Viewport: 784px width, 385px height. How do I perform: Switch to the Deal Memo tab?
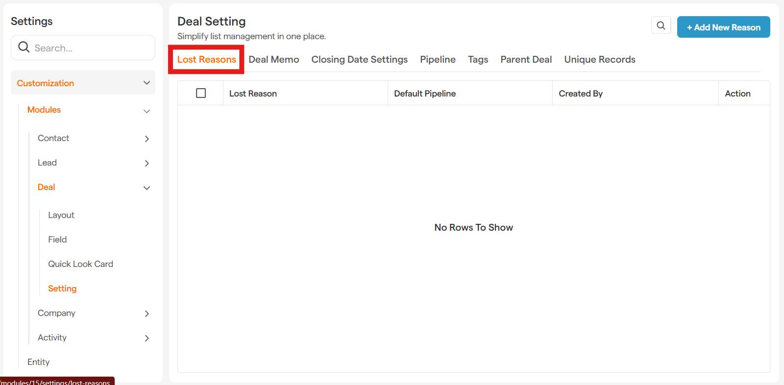point(273,59)
